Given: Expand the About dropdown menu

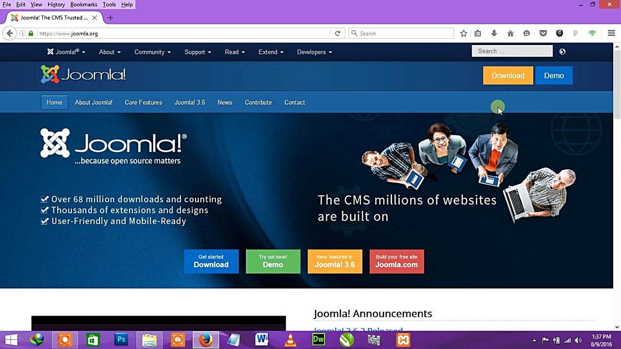Looking at the screenshot, I should 110,52.
